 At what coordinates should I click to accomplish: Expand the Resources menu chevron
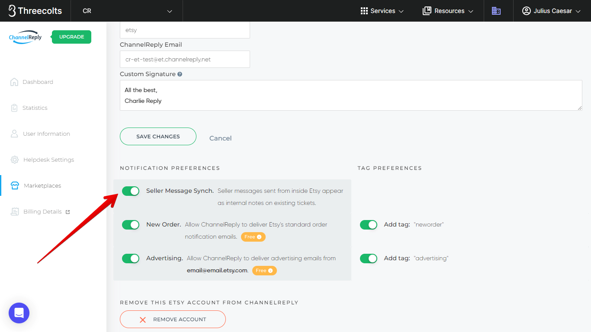(471, 11)
